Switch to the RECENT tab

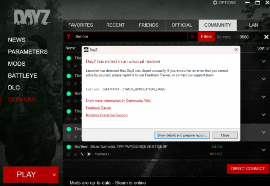[x=115, y=25]
